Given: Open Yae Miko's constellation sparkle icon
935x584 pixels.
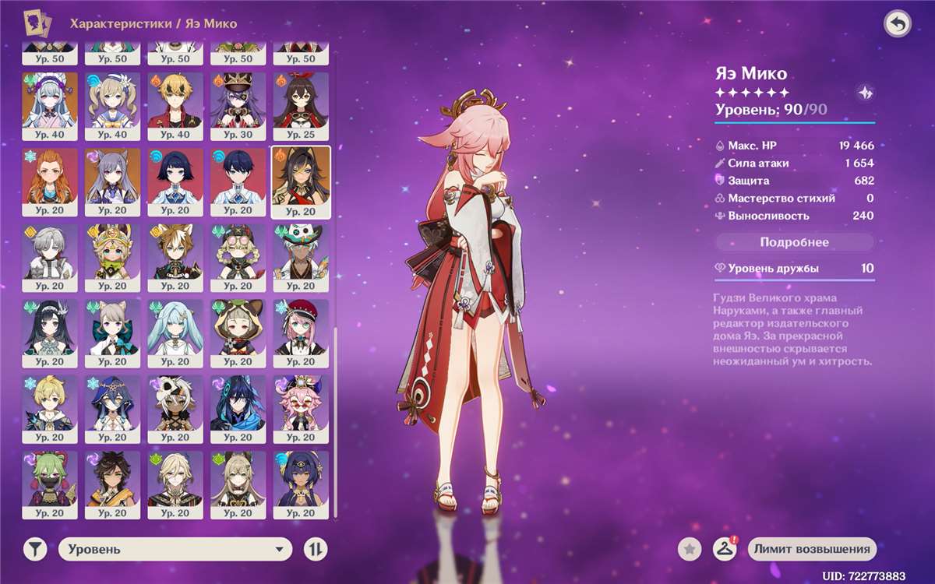Looking at the screenshot, I should pos(864,91).
